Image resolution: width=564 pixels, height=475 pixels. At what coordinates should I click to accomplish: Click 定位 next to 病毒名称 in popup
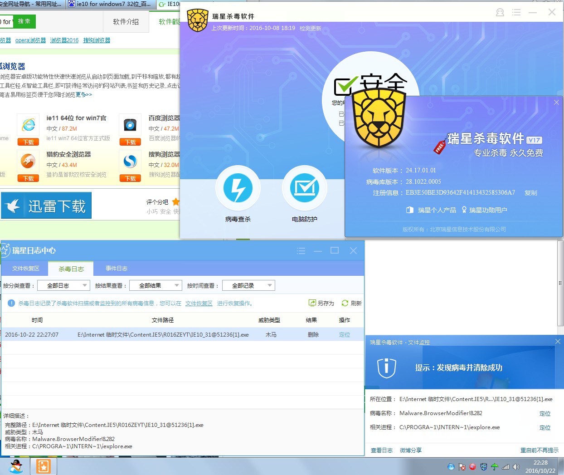pos(545,414)
